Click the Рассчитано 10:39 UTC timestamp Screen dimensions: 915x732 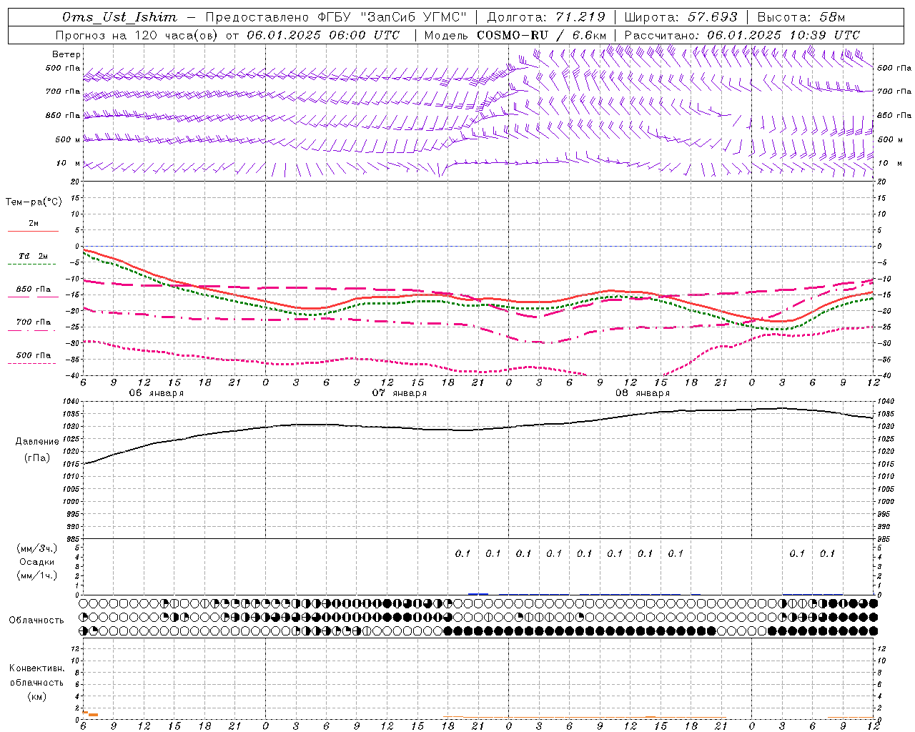tap(742, 35)
